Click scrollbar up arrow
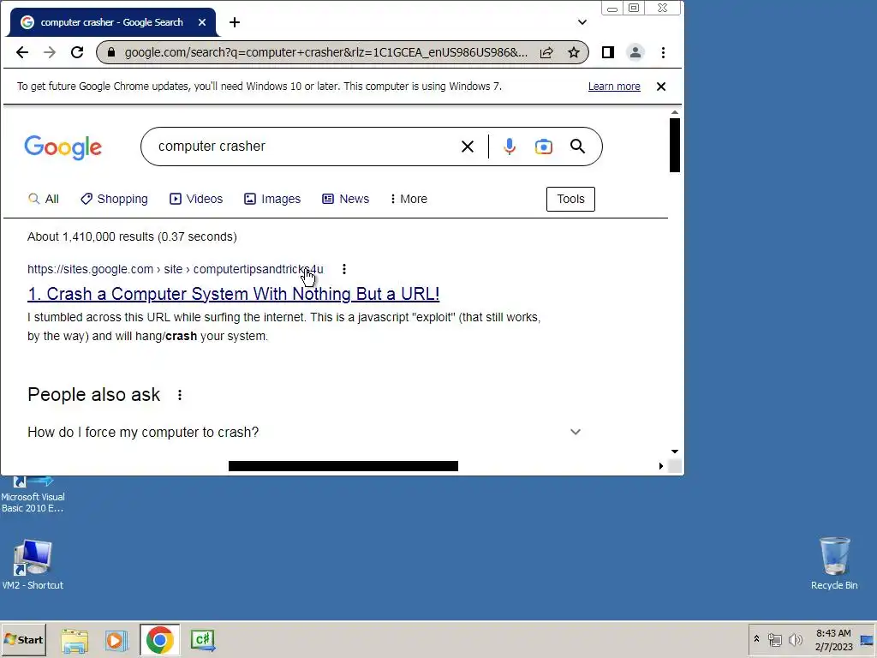Screen dimensions: 877x658 675,112
